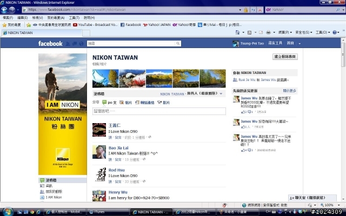Click the vertical scrollbar thumb

tap(343, 55)
